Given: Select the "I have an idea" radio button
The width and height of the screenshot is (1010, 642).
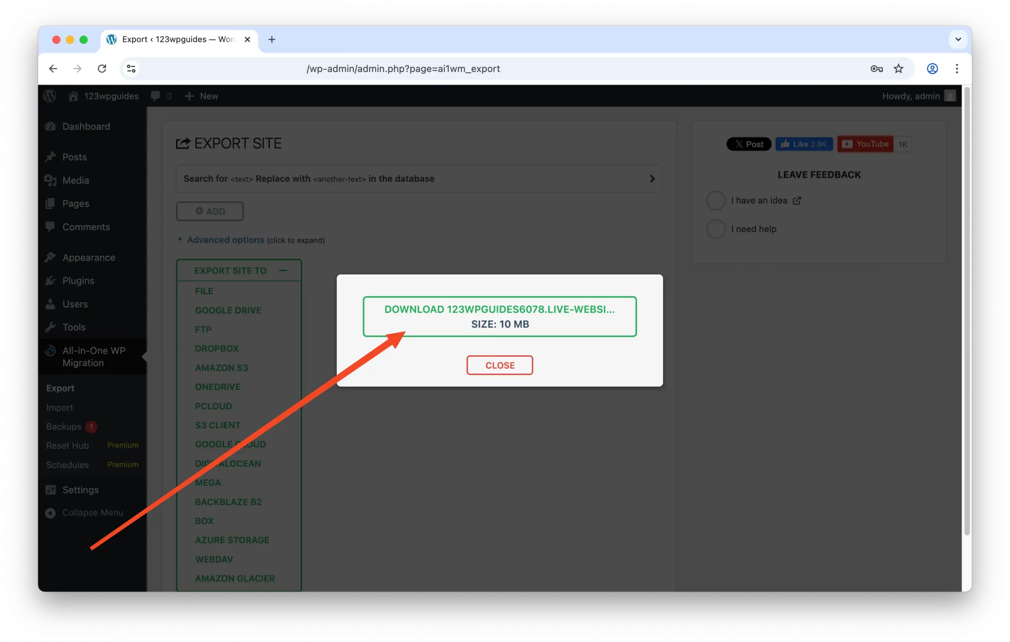Looking at the screenshot, I should click(716, 200).
